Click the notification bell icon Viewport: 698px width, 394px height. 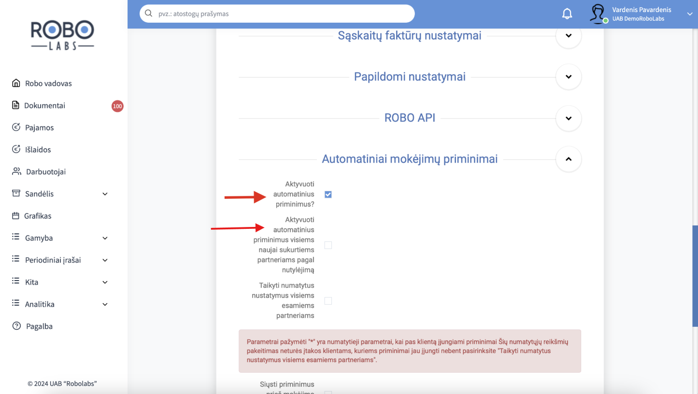[x=567, y=14]
